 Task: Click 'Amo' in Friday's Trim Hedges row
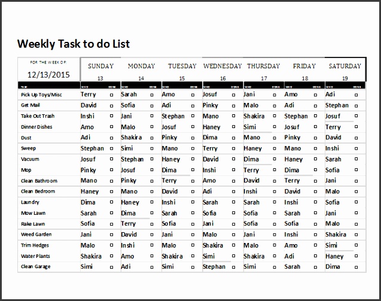coord(291,245)
